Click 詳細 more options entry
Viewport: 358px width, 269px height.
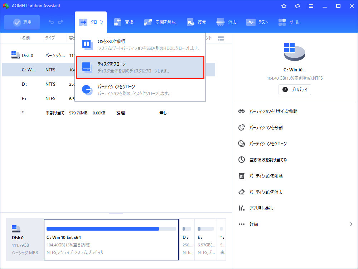click(254, 225)
